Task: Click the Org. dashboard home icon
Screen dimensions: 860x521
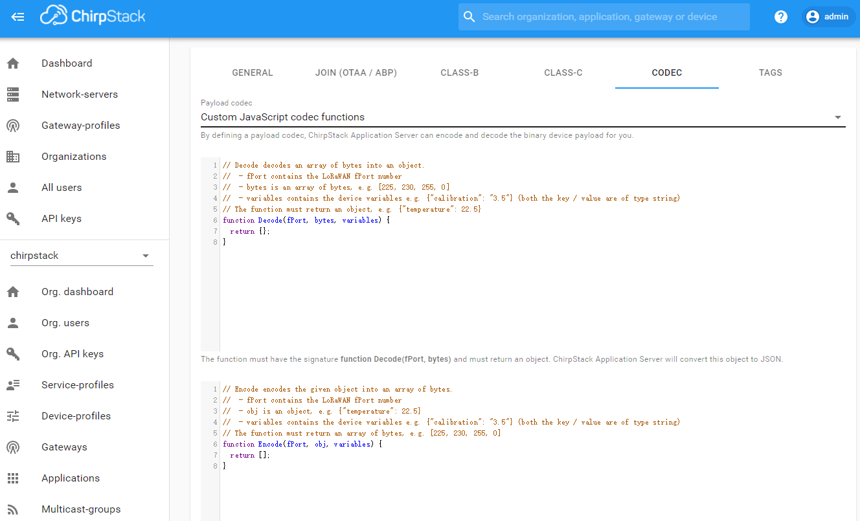Action: [x=13, y=292]
